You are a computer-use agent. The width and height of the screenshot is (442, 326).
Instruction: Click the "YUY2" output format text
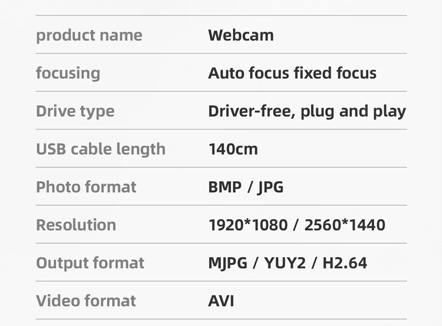[x=285, y=263]
